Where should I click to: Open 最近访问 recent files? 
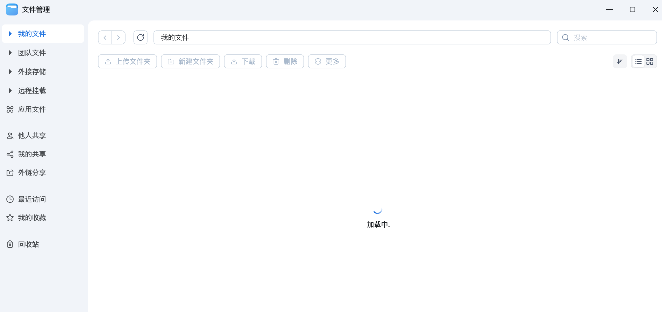point(31,199)
